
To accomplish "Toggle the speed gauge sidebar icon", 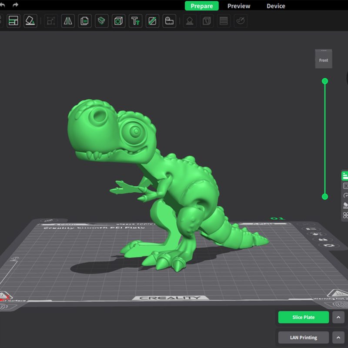I will [x=345, y=196].
